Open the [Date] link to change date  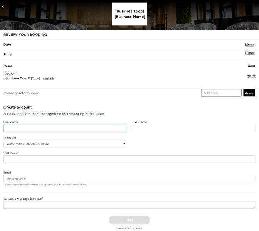tap(250, 45)
